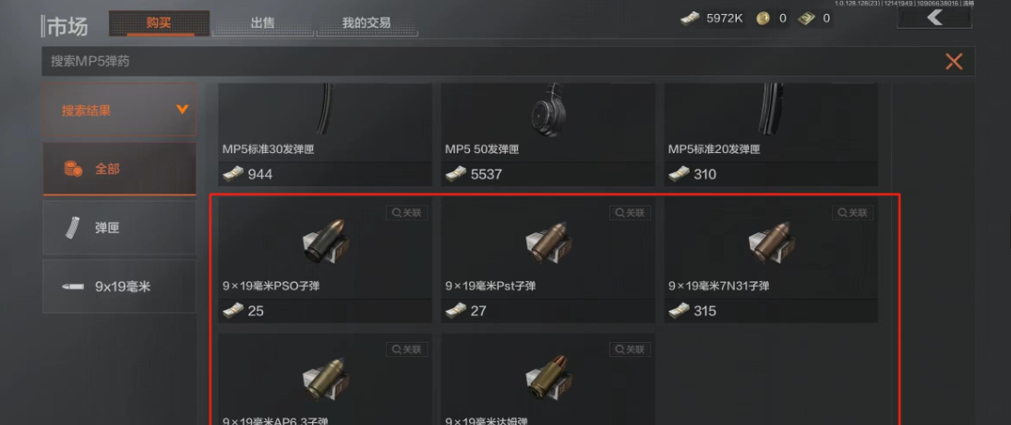Click the 关联 icon on 9×19毫米AP6.3子弹

(407, 349)
